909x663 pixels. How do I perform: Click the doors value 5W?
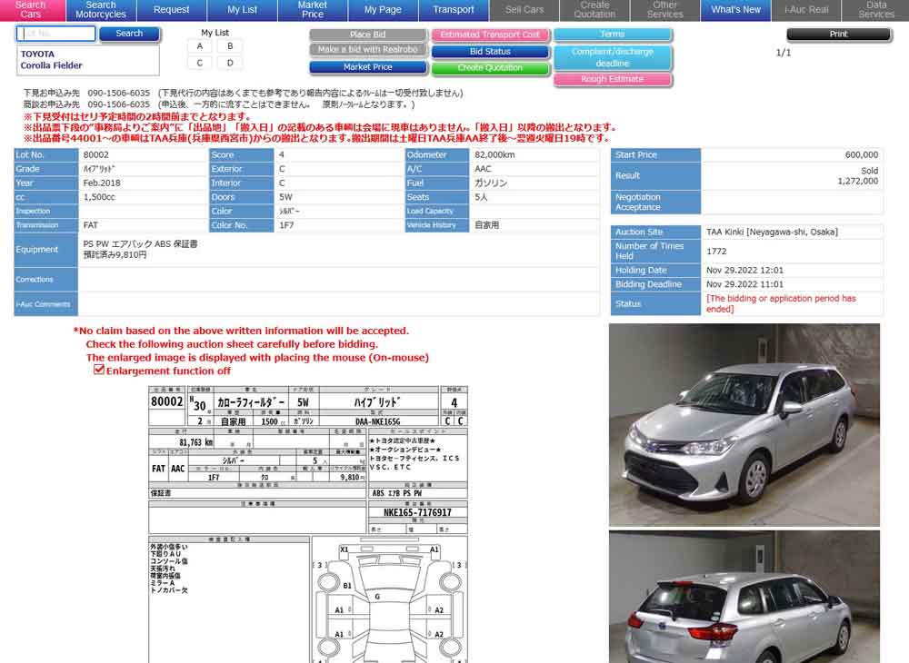[x=285, y=197]
